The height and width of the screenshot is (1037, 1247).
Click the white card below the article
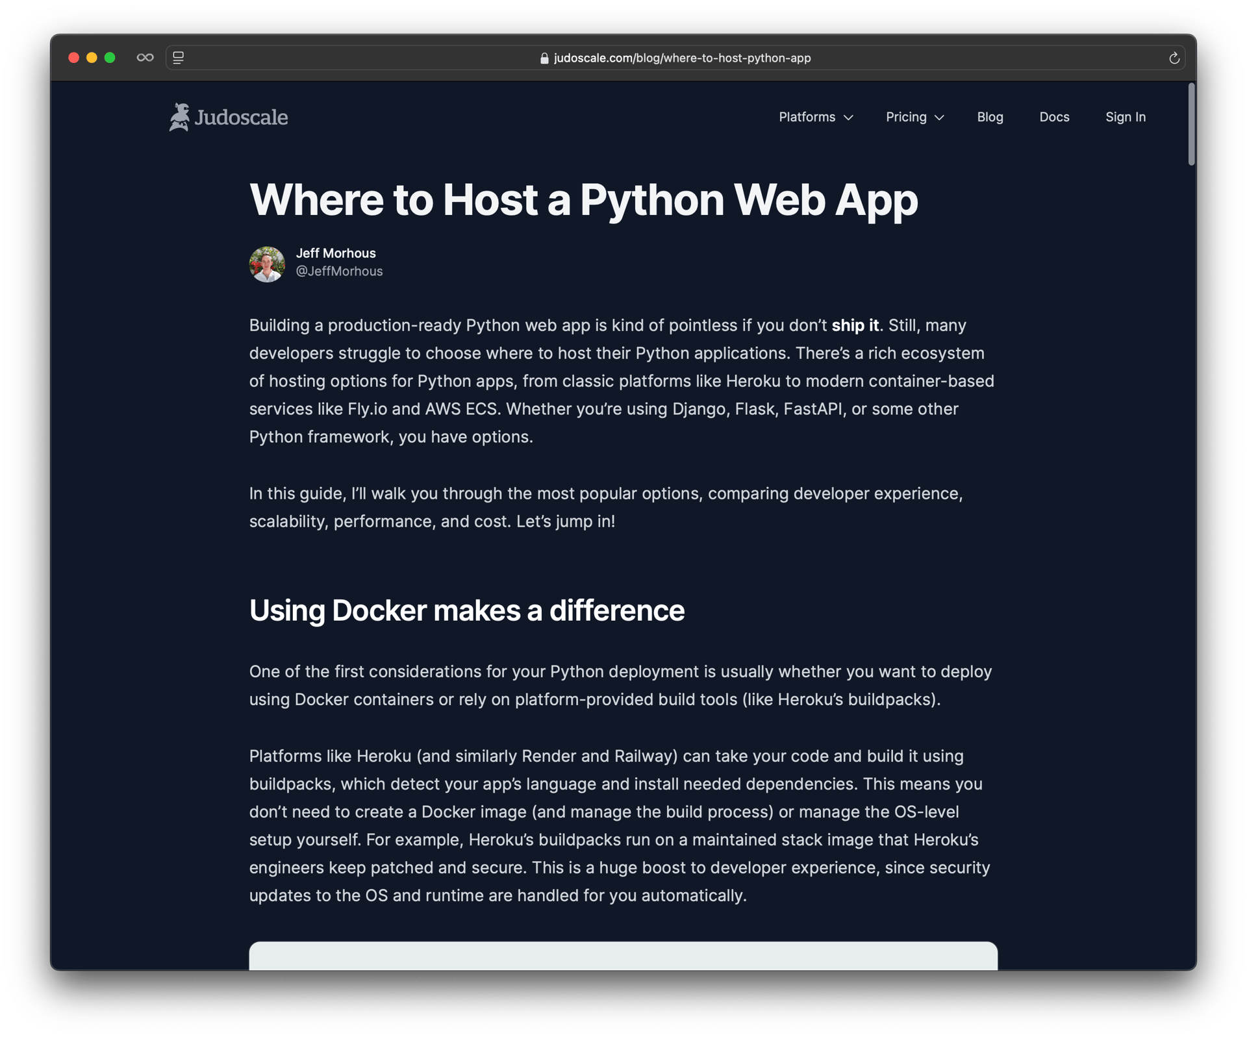tap(623, 956)
